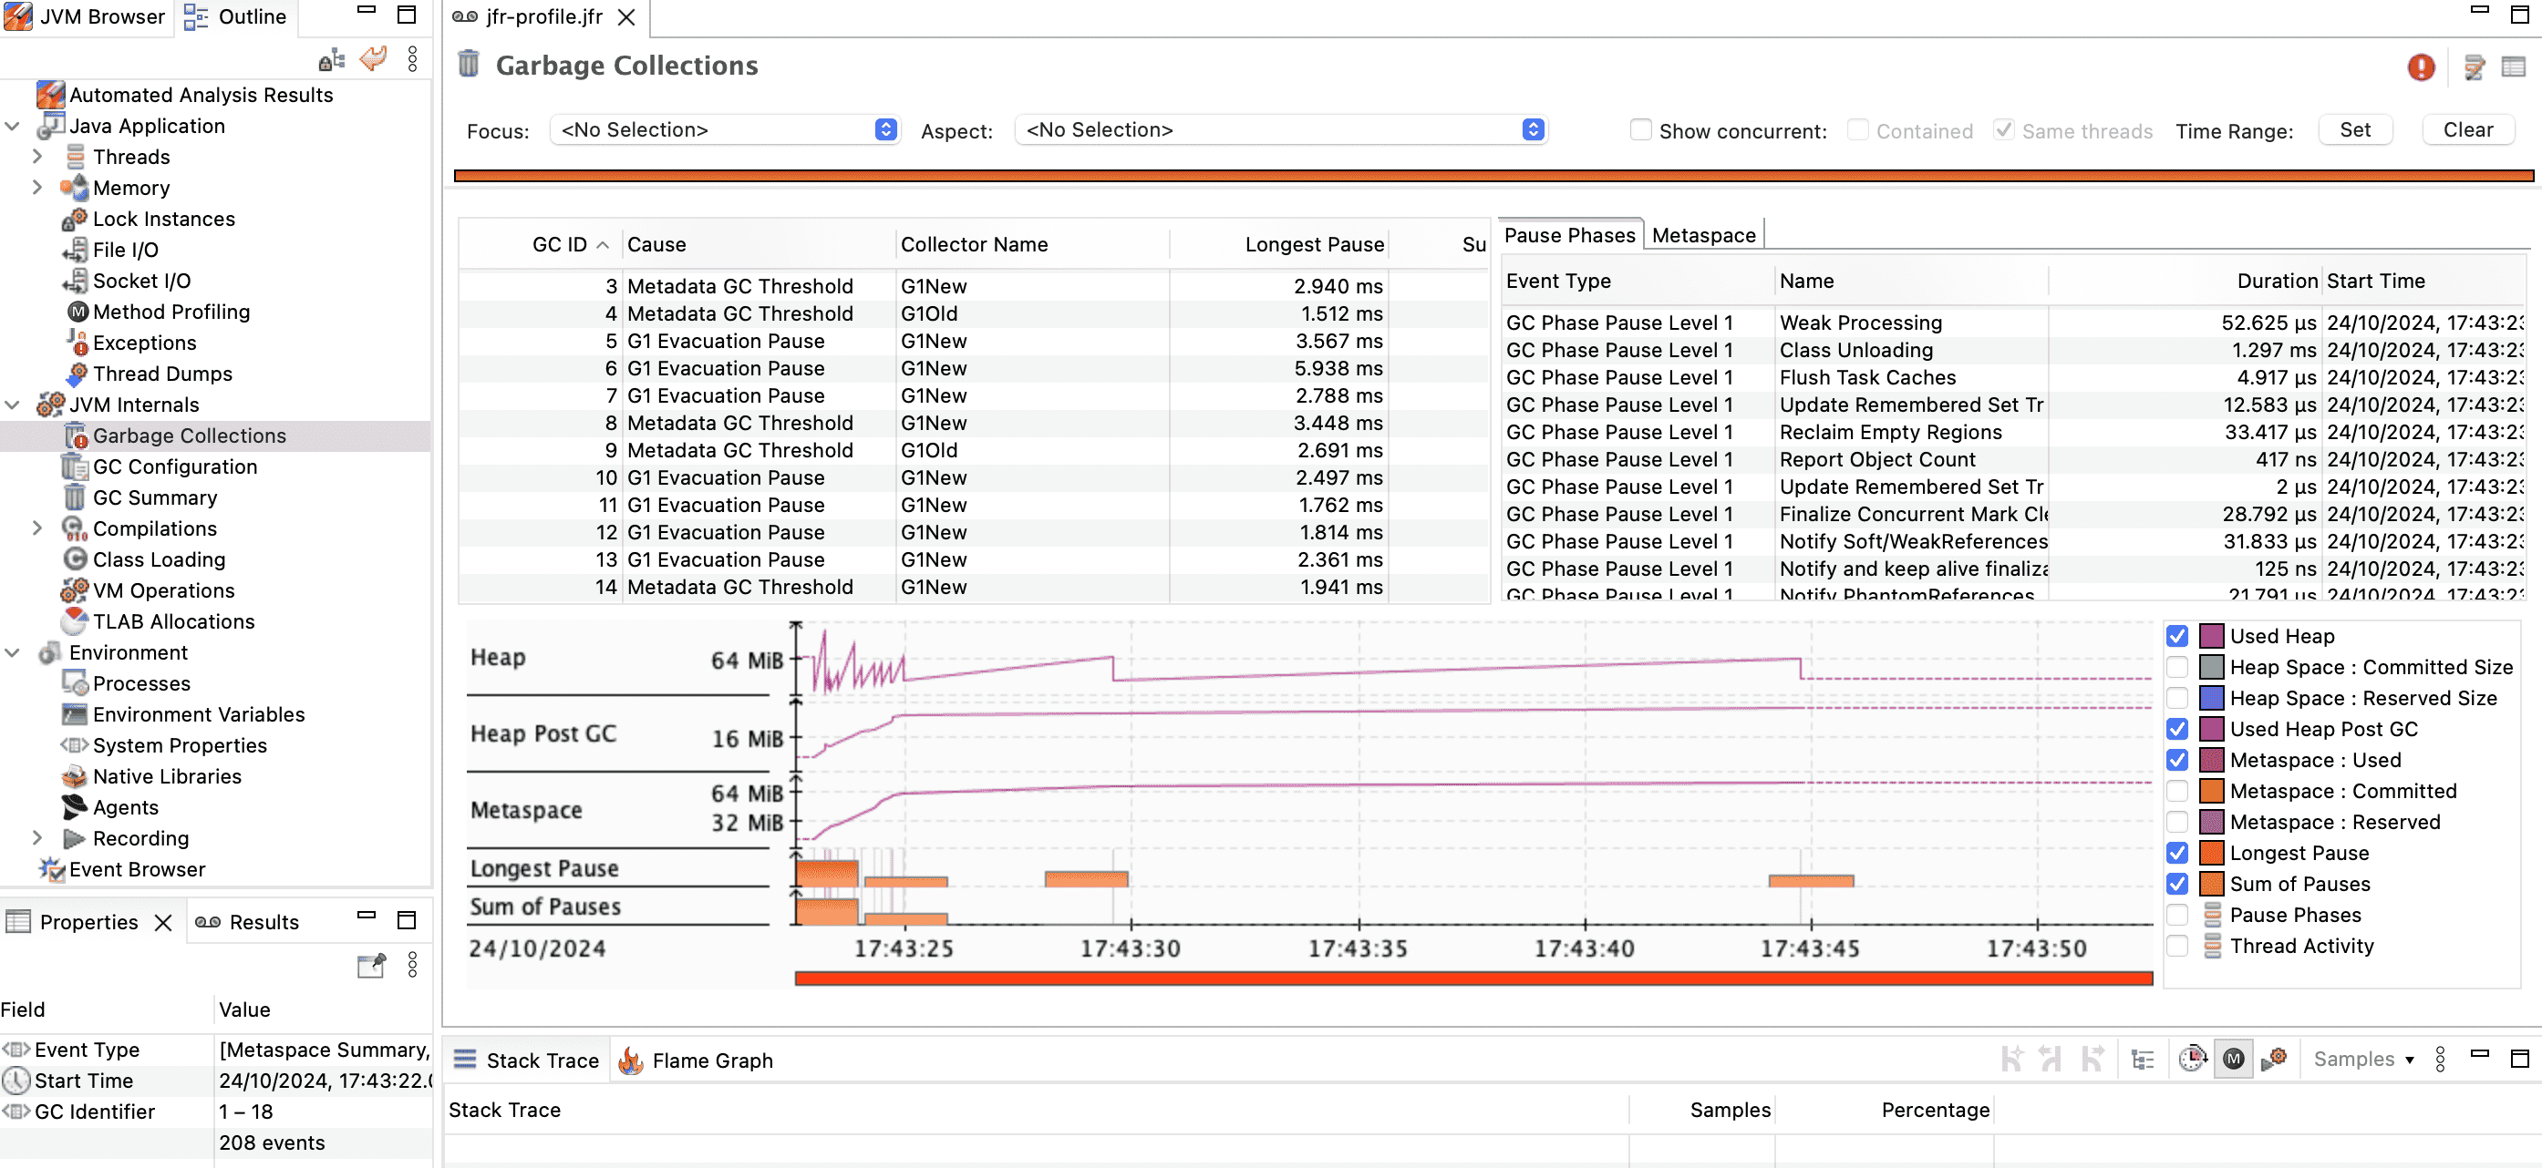Open the Focus dropdown

point(724,130)
